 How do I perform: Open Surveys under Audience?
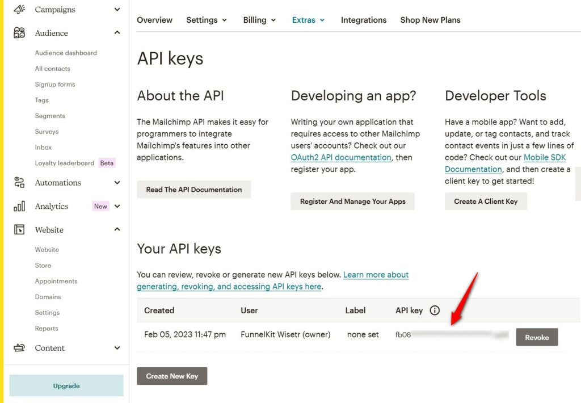pos(47,132)
